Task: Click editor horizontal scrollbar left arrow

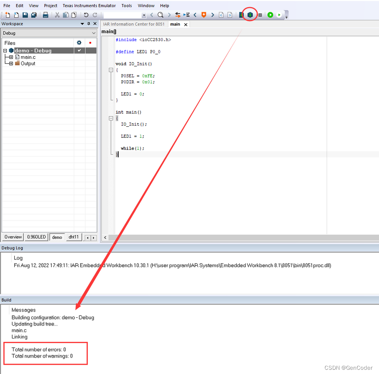Action: (105, 238)
